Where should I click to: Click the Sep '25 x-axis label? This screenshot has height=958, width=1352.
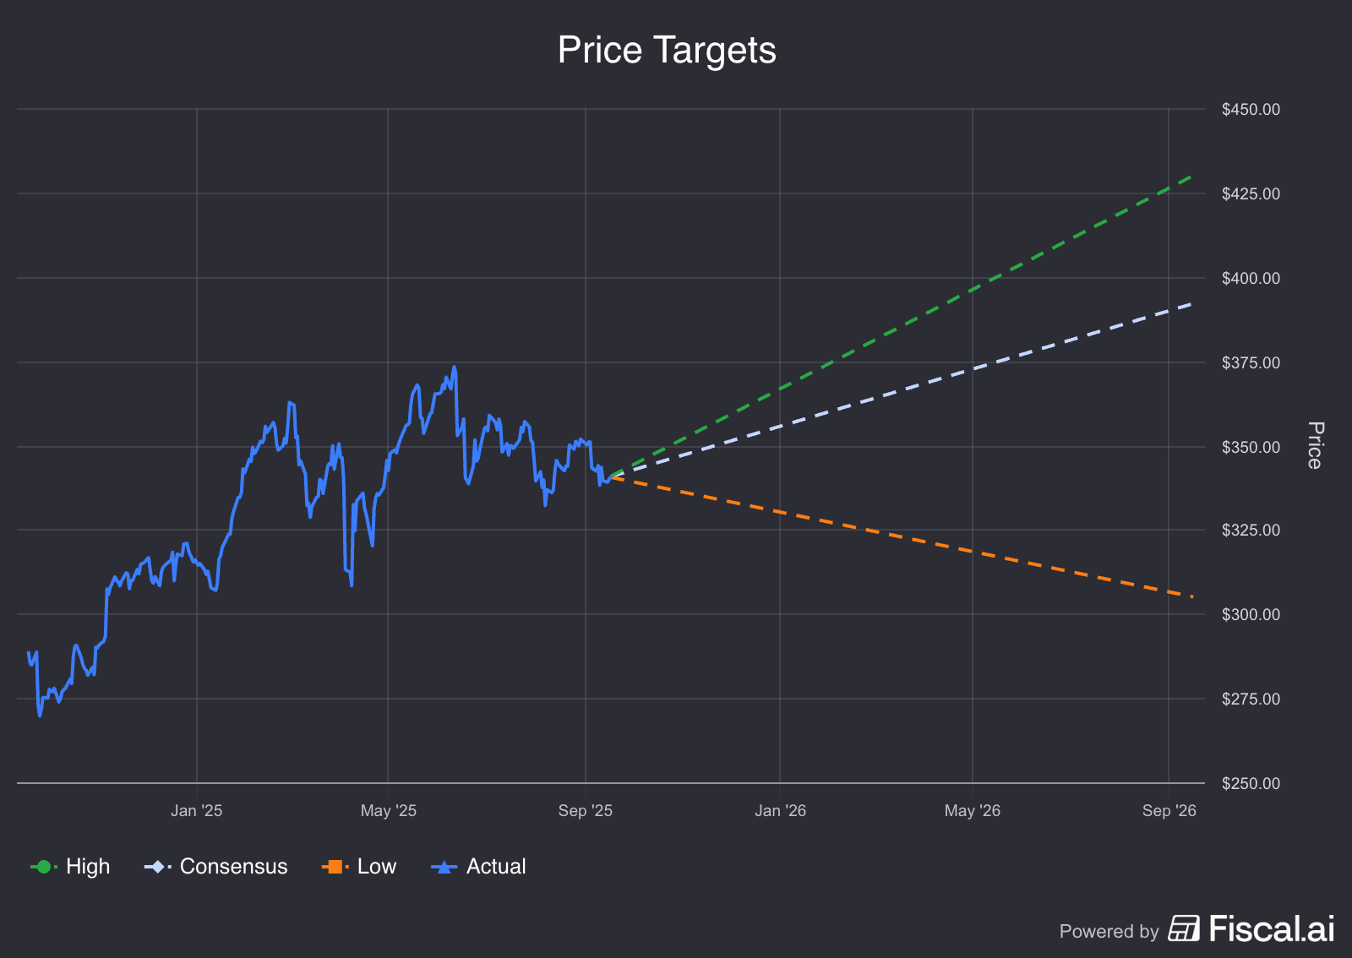(585, 811)
